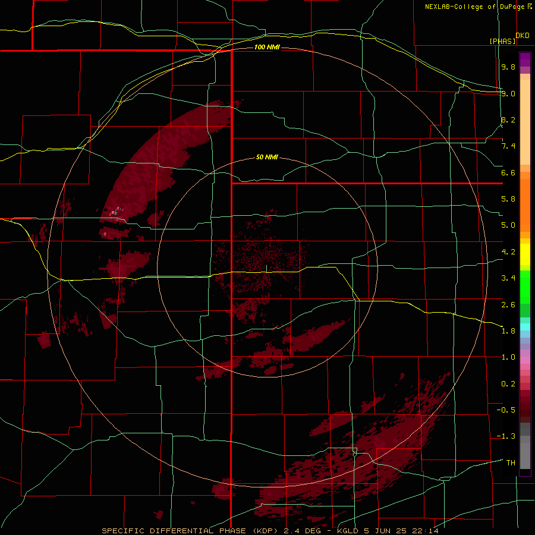
Task: Select the 9.0 value on the scale
Action: point(508,93)
